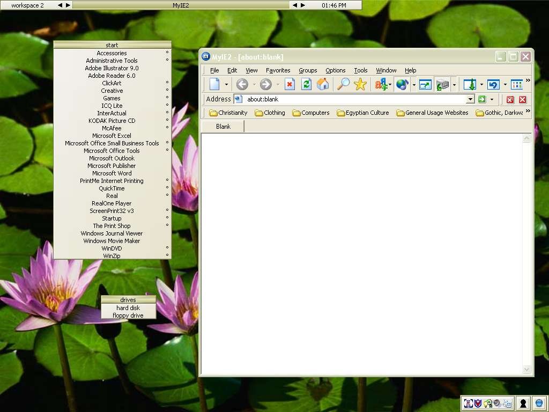
Task: Click the New blank page icon in MyIE2
Action: [214, 84]
